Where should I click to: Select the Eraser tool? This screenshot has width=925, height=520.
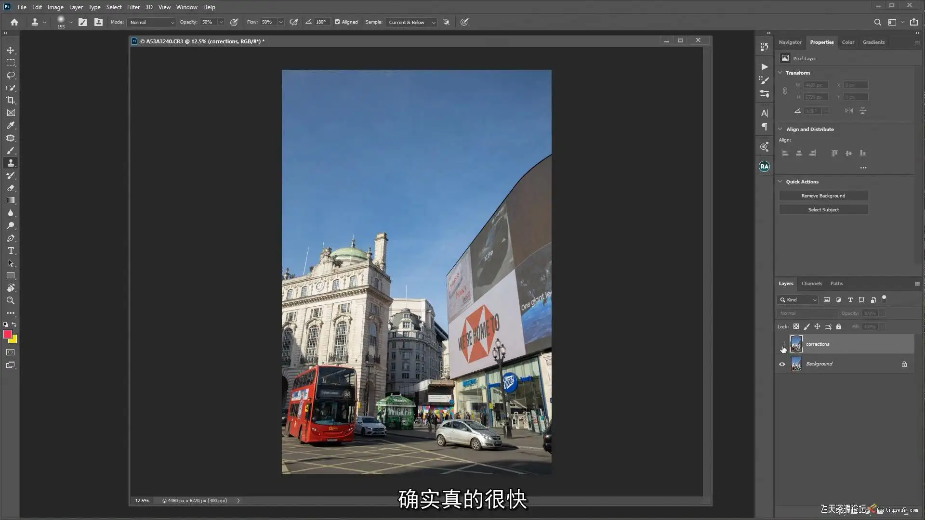tap(11, 188)
